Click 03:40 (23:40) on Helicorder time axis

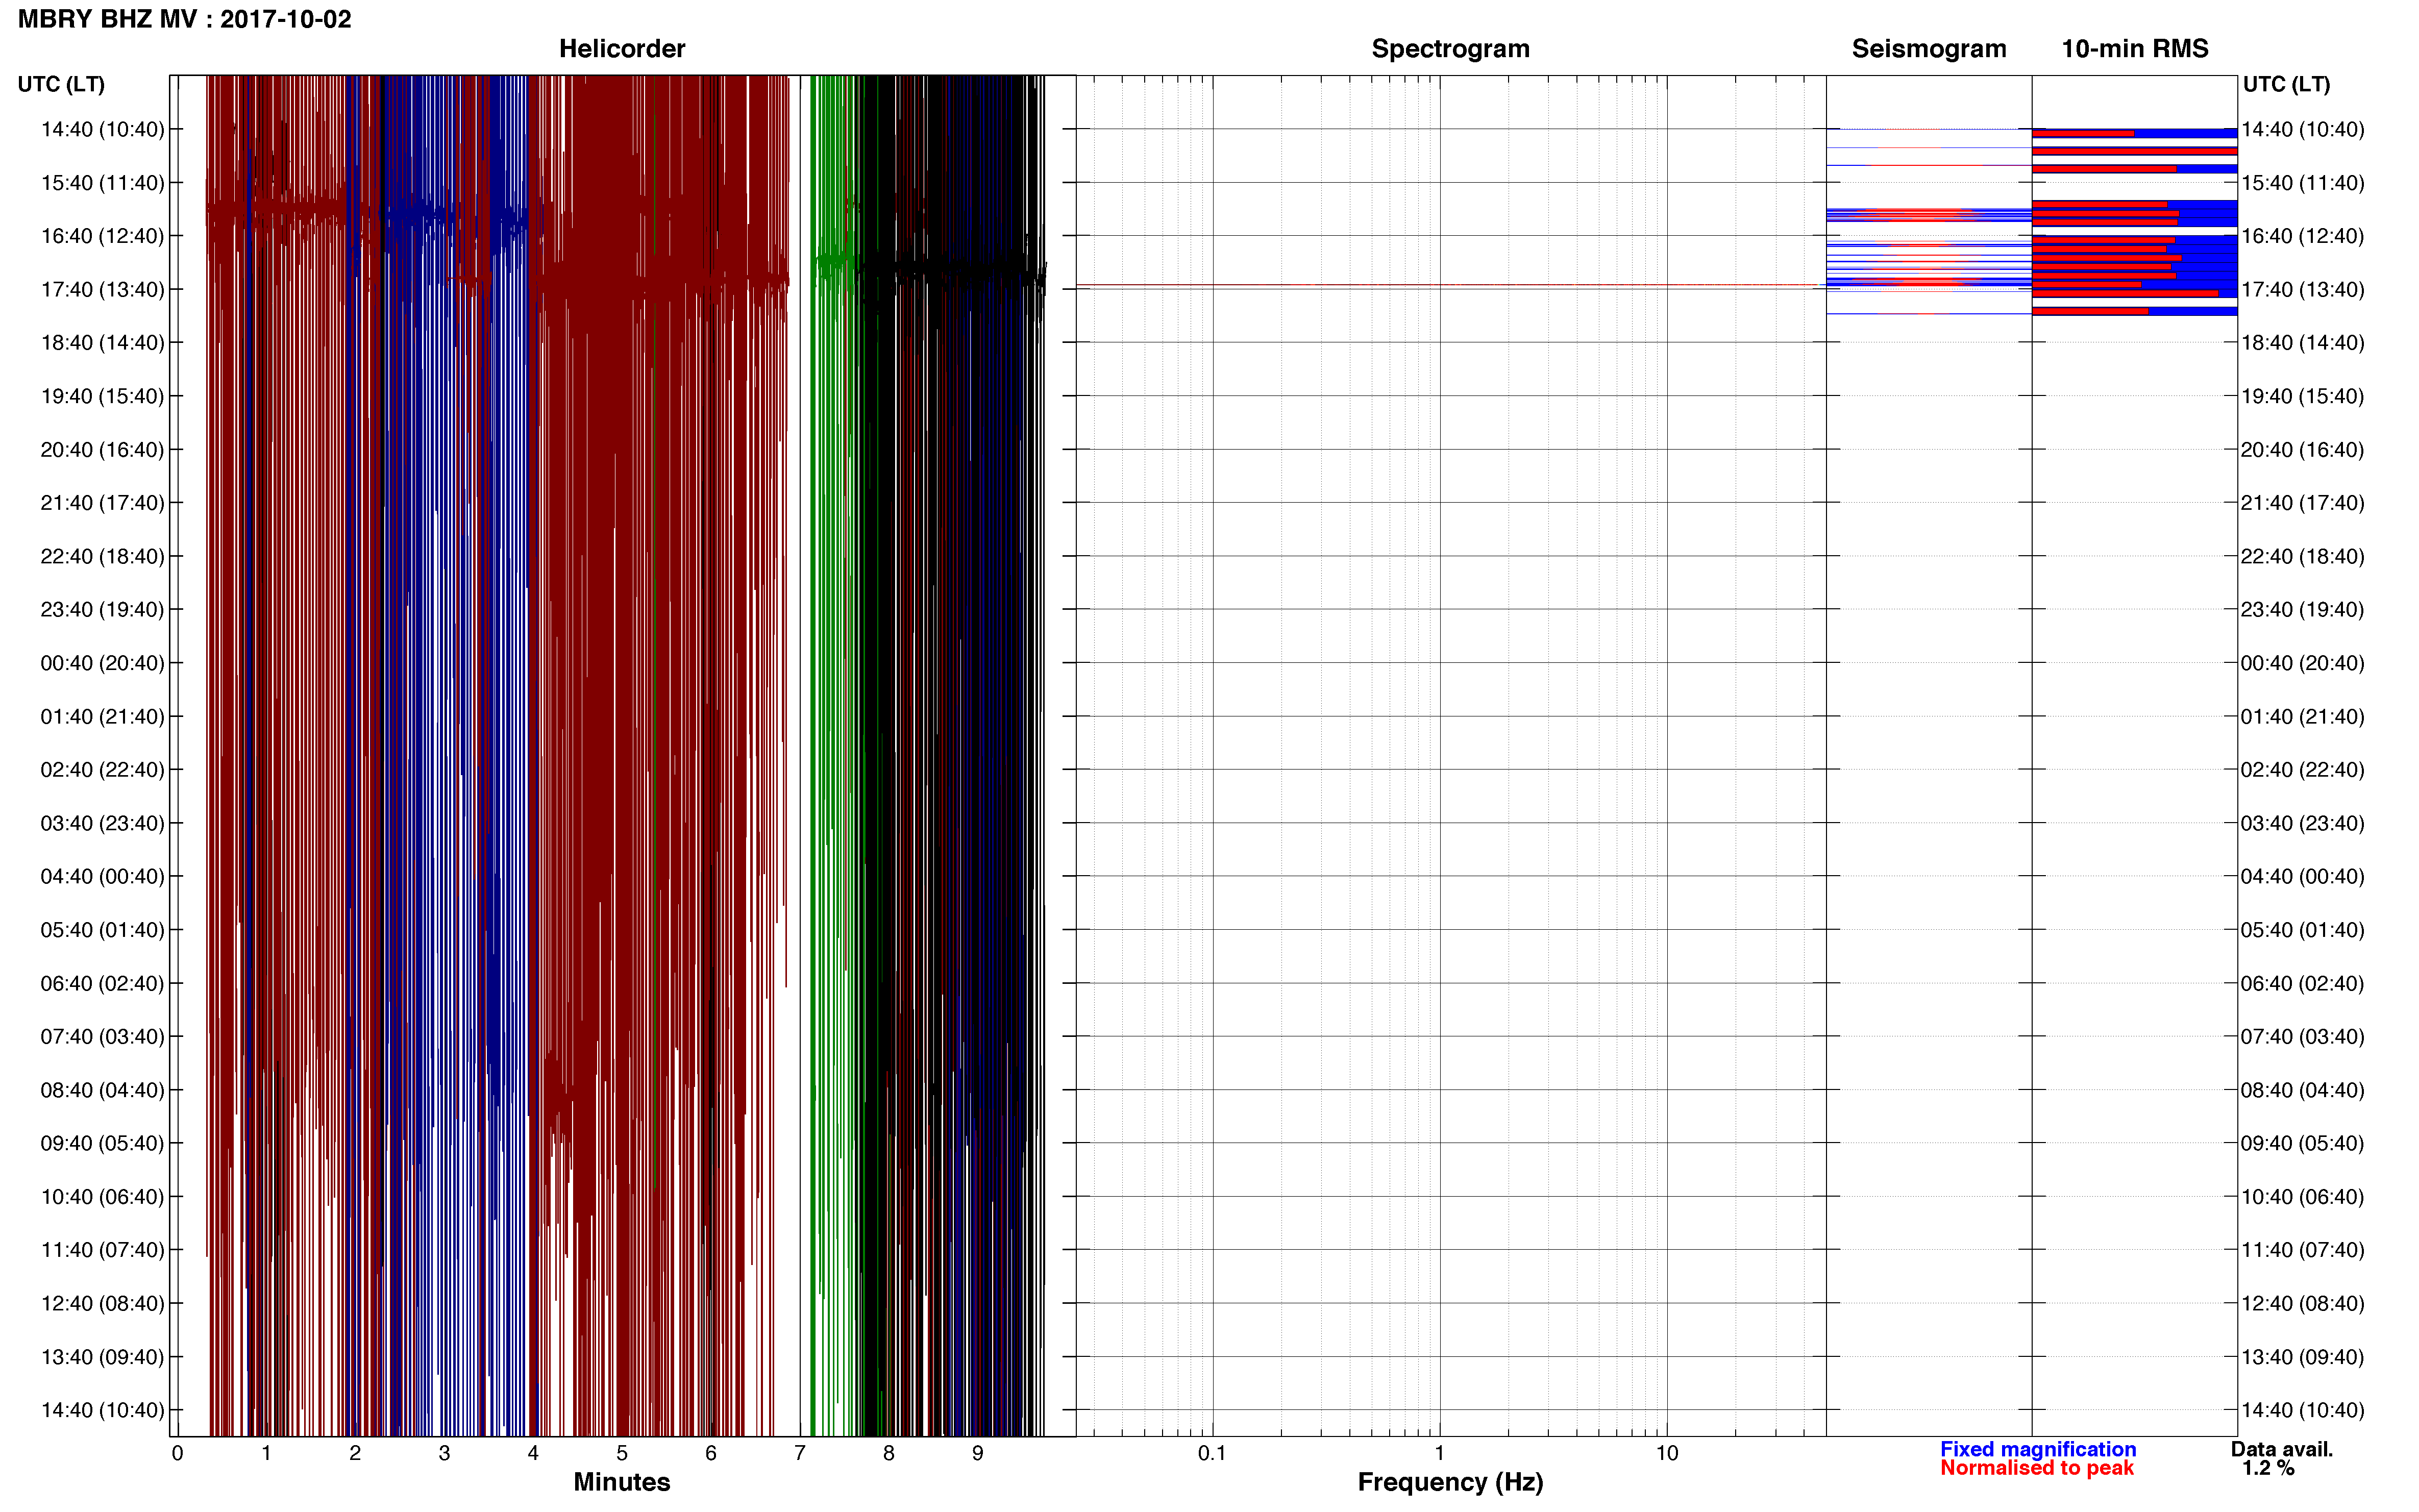pos(102,823)
